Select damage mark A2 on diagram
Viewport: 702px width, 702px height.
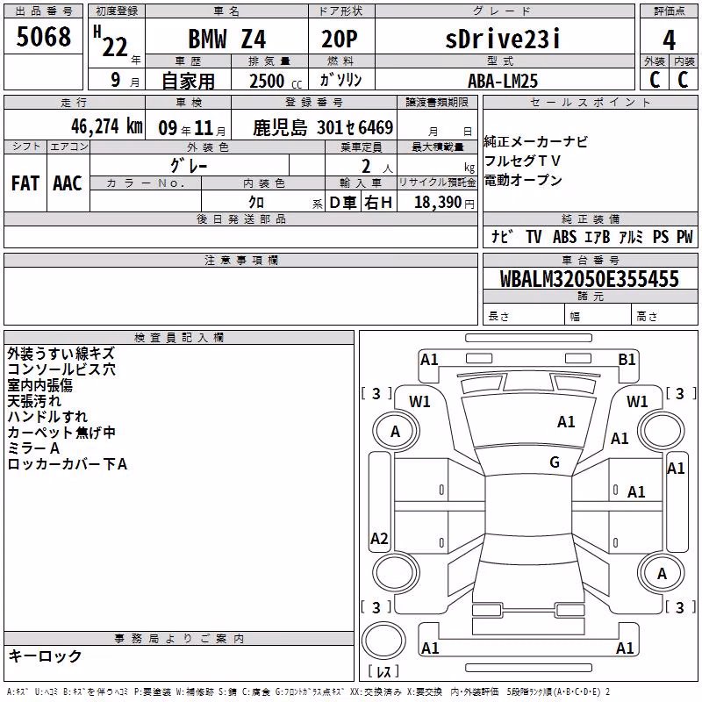[379, 538]
